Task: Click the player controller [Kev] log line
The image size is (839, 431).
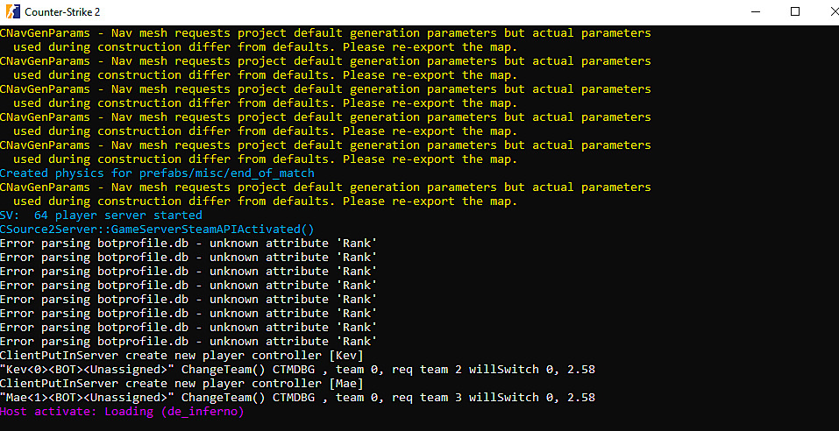Action: 181,356
